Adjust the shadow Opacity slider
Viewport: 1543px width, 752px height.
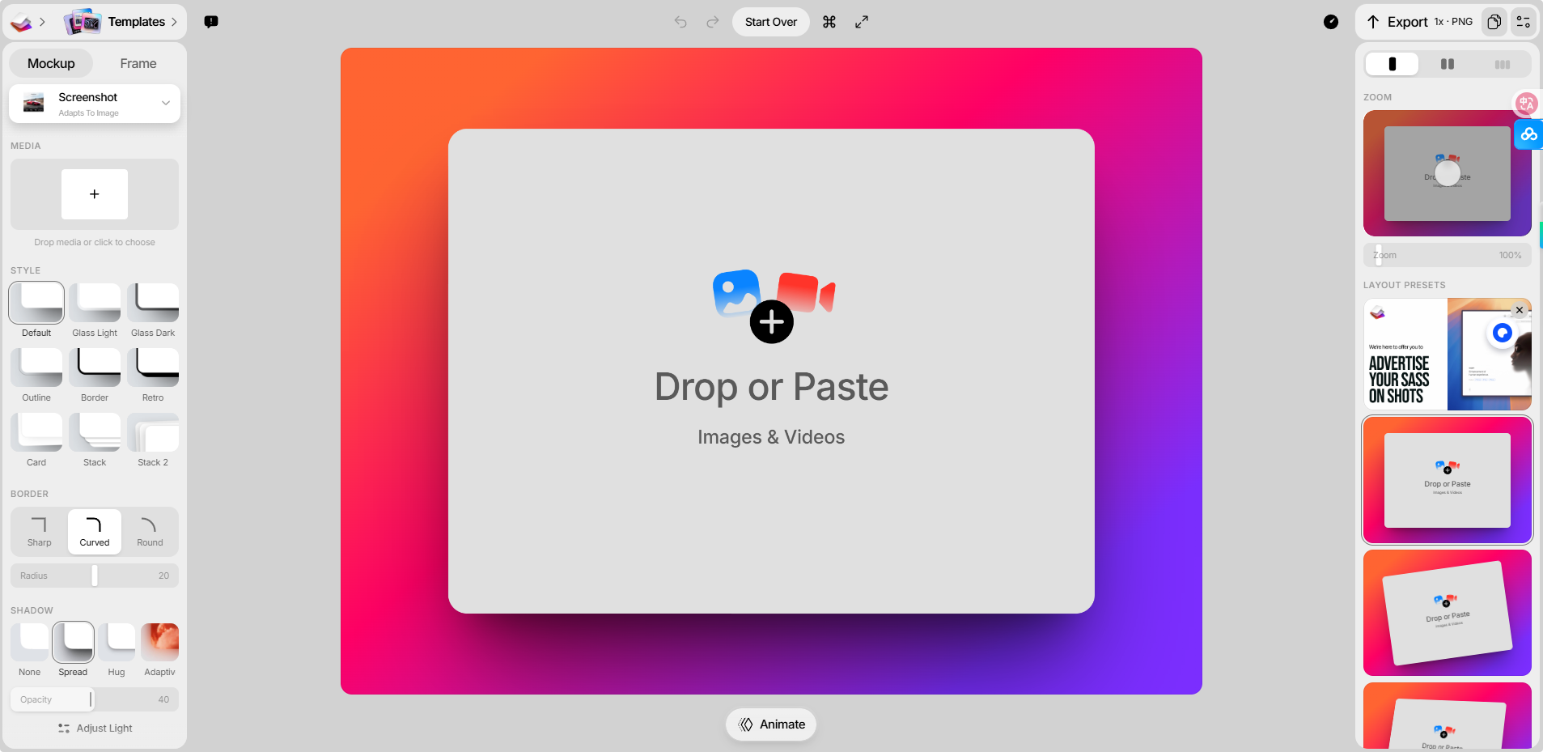coord(95,699)
